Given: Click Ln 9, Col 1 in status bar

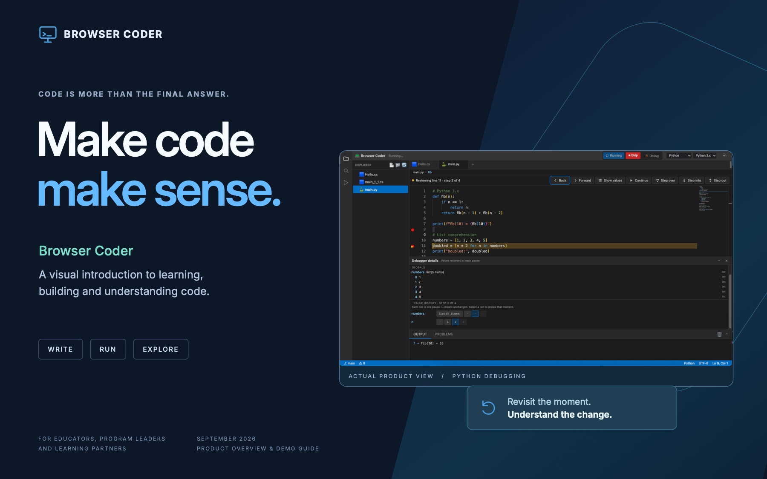Looking at the screenshot, I should (x=720, y=364).
